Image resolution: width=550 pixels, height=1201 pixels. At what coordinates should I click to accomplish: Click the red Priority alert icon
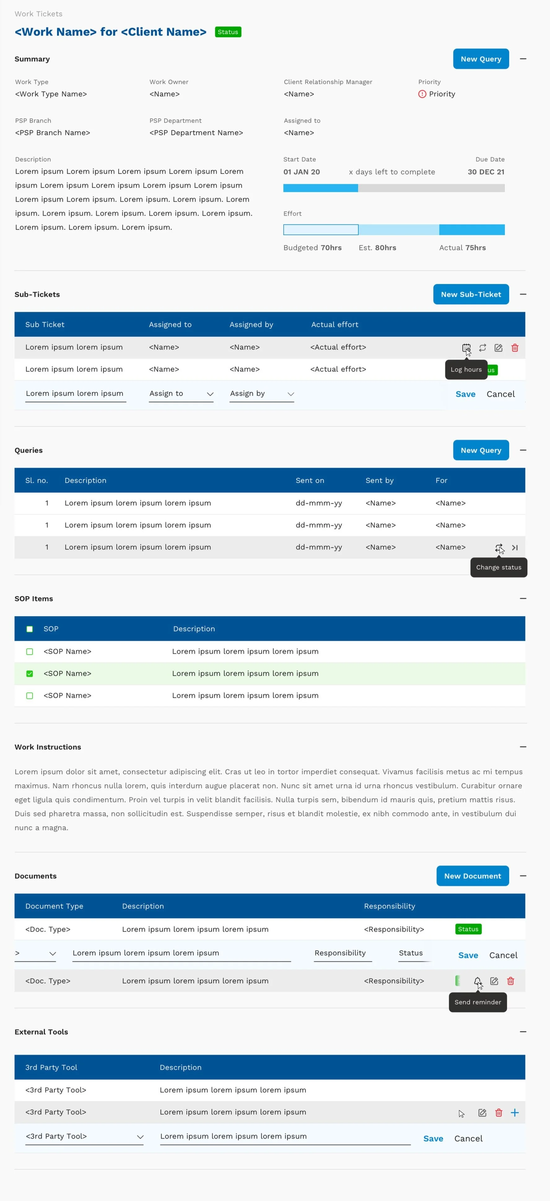[x=422, y=94]
